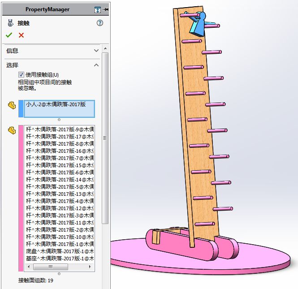Select list row 杆^木偶跌落-2017版-14
This screenshot has height=289, width=298.
pos(60,180)
